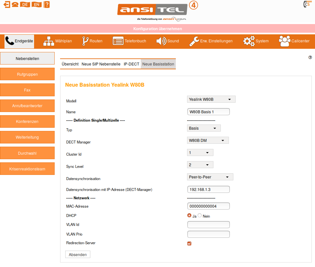315x267 pixels.
Task: Select DHCP Ja radio button
Action: click(189, 216)
